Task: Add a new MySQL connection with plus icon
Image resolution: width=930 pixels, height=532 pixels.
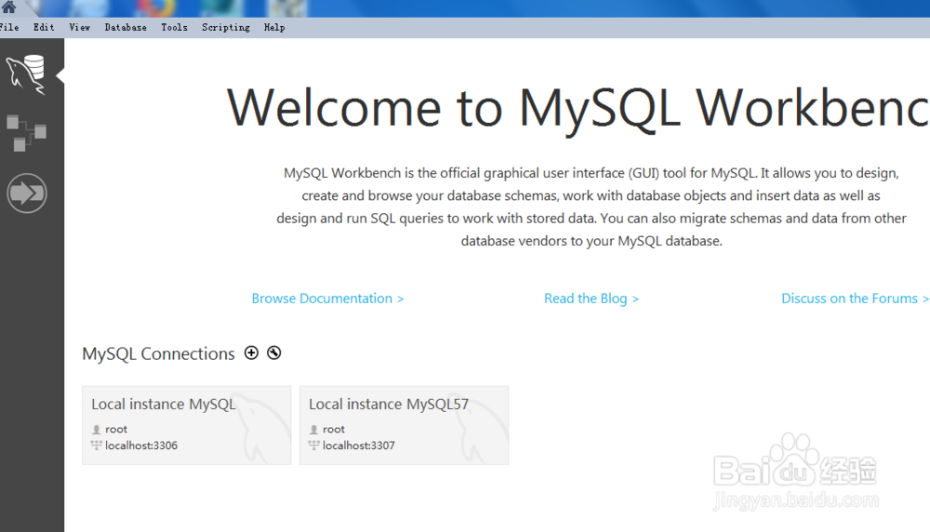Action: (x=251, y=352)
